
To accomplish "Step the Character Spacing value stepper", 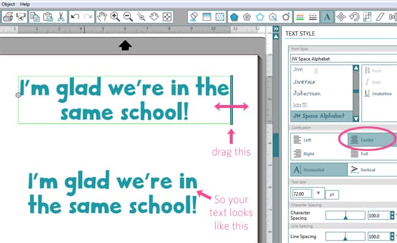I will coord(392,215).
